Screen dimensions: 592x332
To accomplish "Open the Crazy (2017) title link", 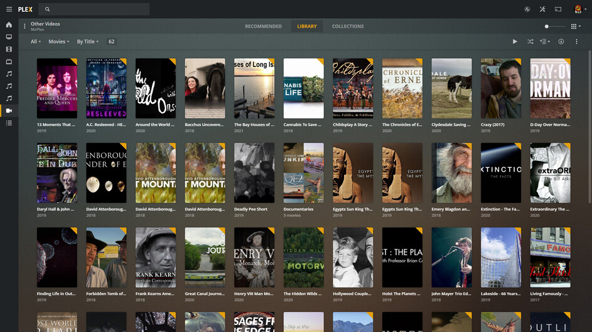I will click(492, 125).
